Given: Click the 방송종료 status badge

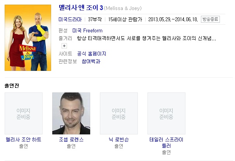Looking at the screenshot, I should point(210,19).
